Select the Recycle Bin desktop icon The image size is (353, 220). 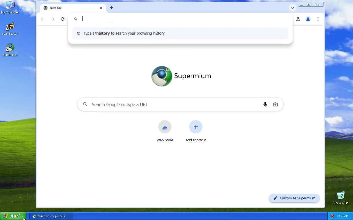click(341, 198)
